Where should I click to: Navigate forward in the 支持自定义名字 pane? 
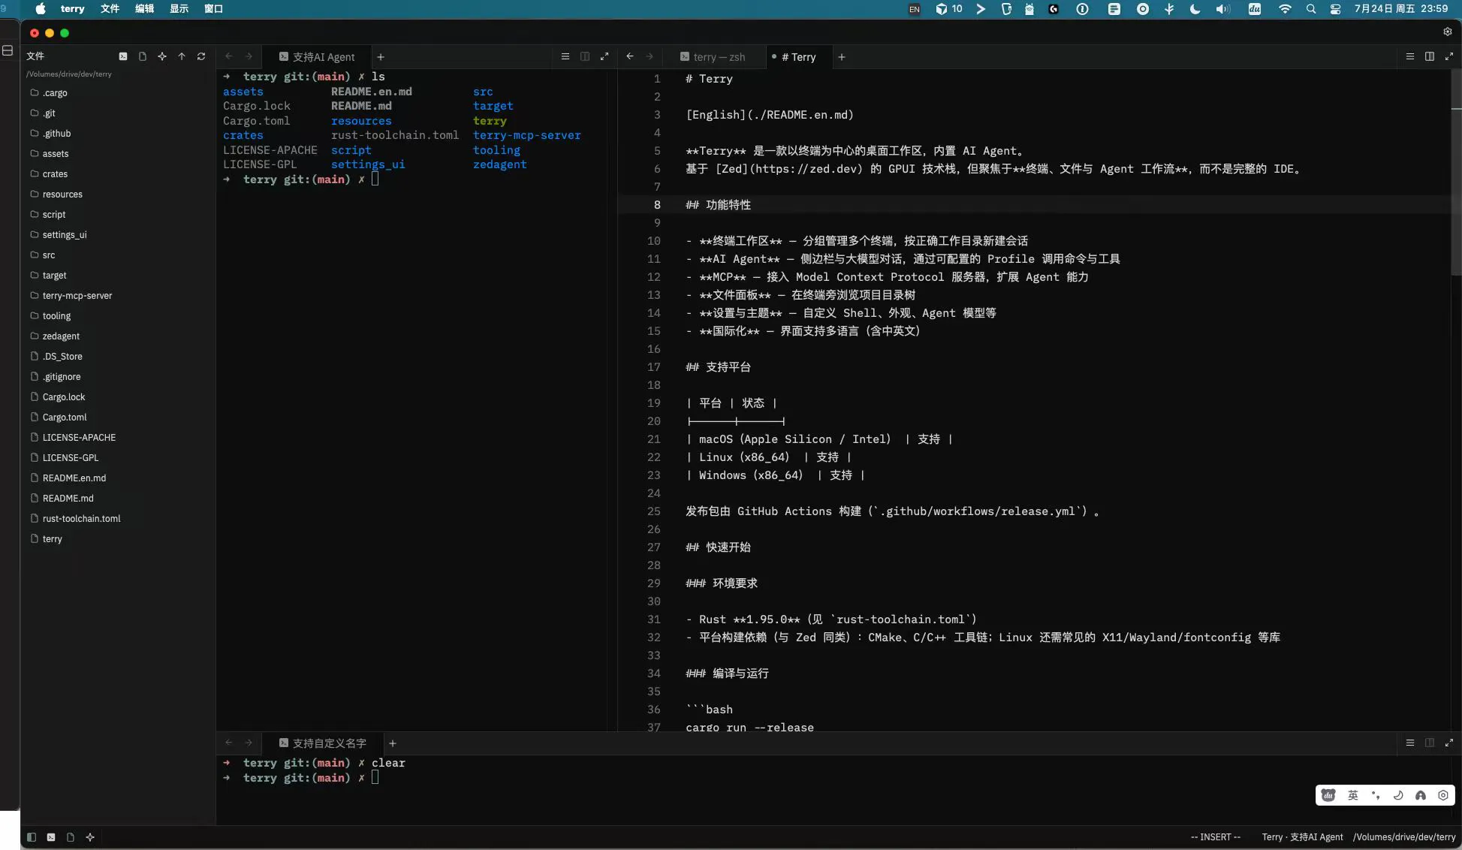tap(249, 743)
